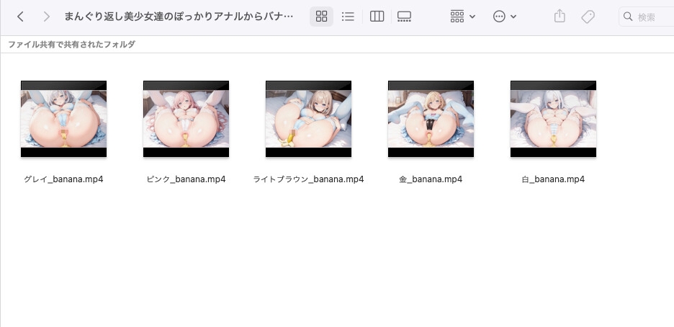The image size is (674, 327).
Task: Click the file name ライトブラウン_banana.mp4
Action: point(309,179)
